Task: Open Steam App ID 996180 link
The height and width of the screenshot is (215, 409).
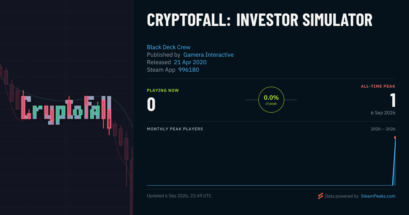Action: (189, 70)
